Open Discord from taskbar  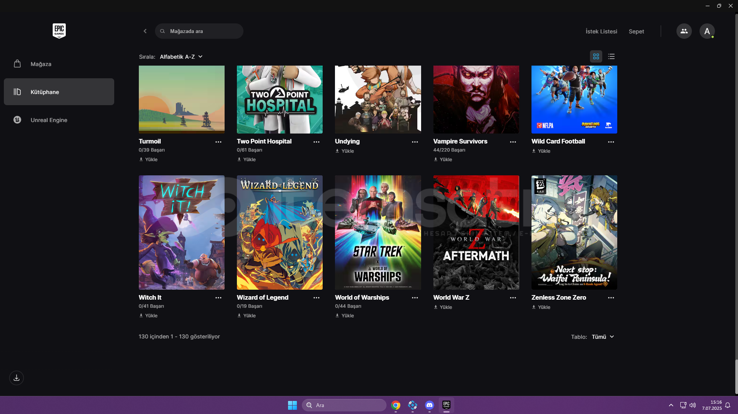(429, 405)
